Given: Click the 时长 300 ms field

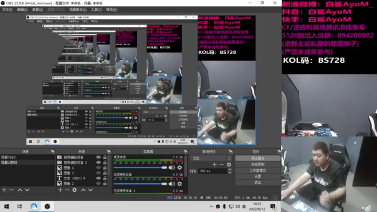Looking at the screenshot, I should coord(213,171).
